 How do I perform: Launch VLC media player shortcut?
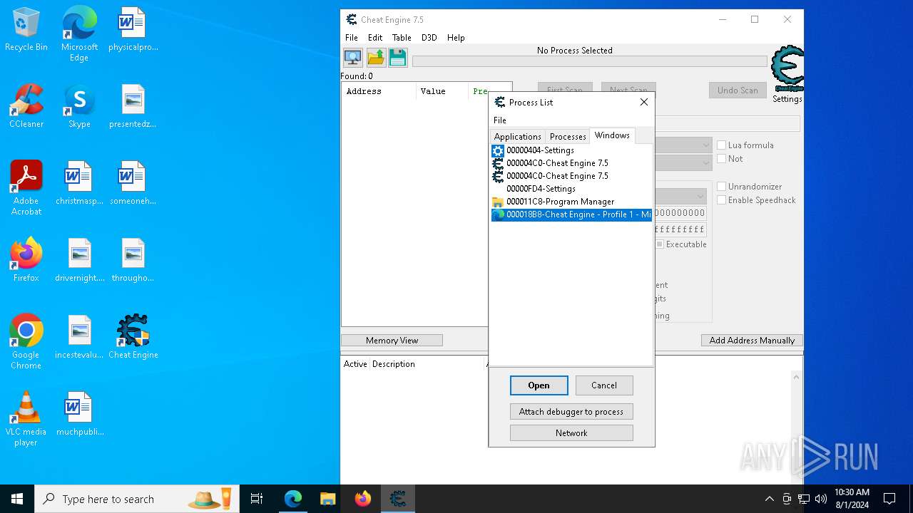coord(26,419)
